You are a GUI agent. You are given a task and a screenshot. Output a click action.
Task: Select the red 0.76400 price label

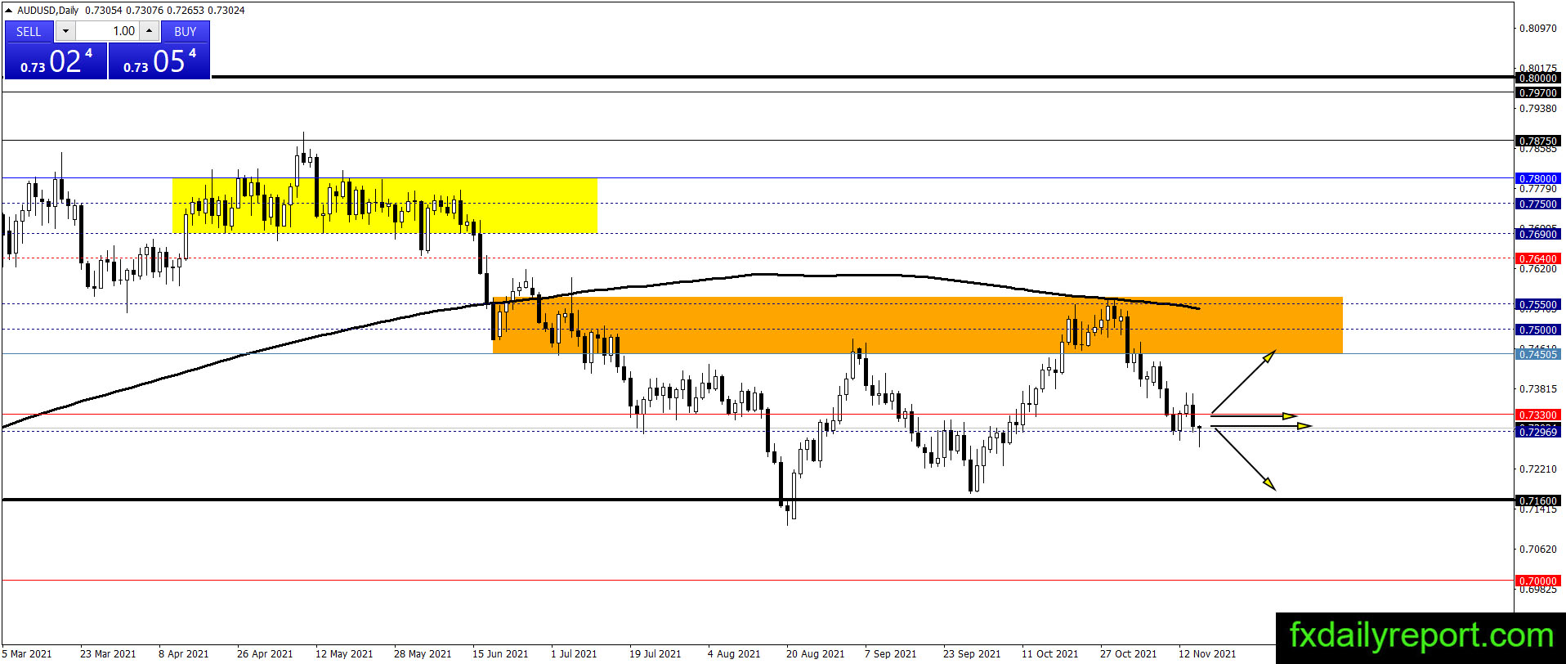click(x=1537, y=259)
